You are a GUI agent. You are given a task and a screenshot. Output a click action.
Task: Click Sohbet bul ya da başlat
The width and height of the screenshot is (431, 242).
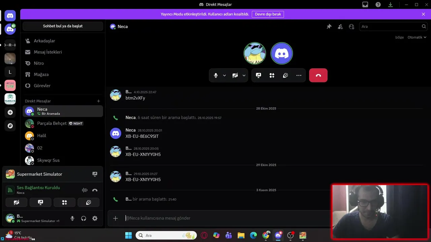click(63, 26)
